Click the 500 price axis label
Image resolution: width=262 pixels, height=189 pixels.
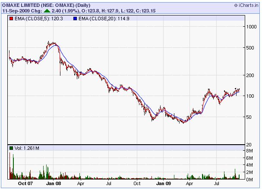pyautogui.click(x=250, y=48)
